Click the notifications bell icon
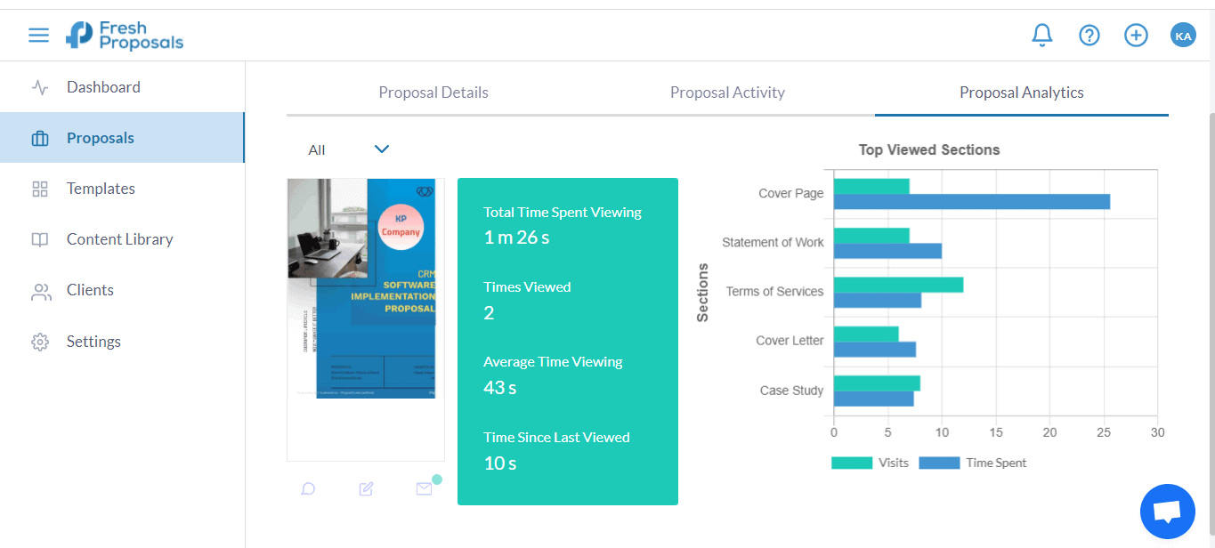The height and width of the screenshot is (548, 1215). [1041, 36]
